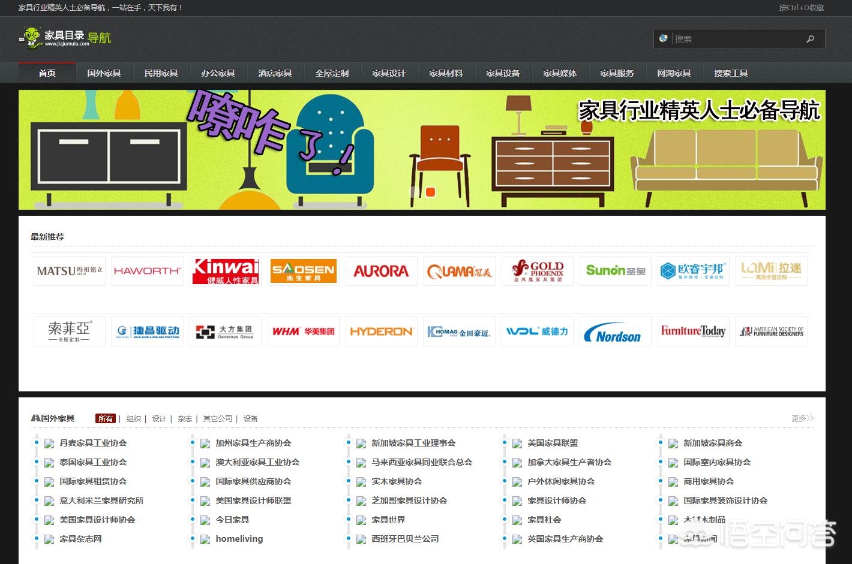Switch to the 其它公司 filter tab
This screenshot has height=564, width=852.
(x=217, y=418)
